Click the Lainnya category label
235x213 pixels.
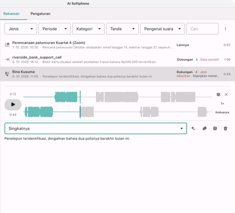[183, 45]
